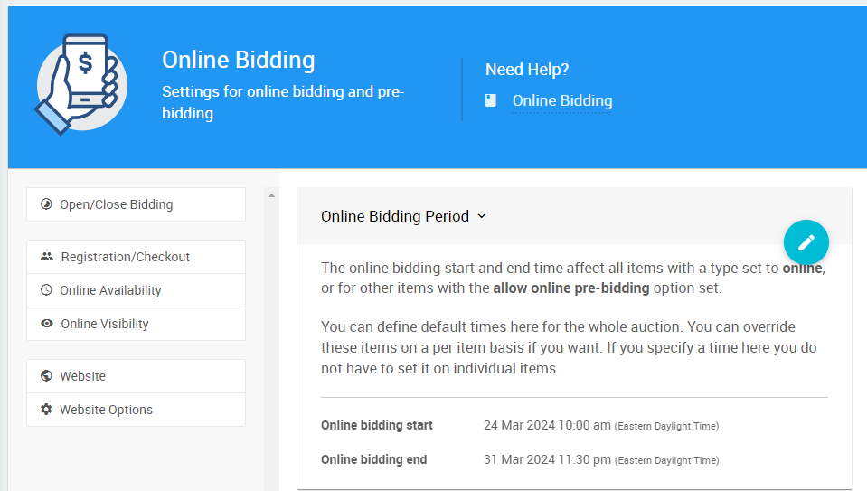The height and width of the screenshot is (491, 867).
Task: Click the clock icon beside Online Availability
Action: [47, 290]
